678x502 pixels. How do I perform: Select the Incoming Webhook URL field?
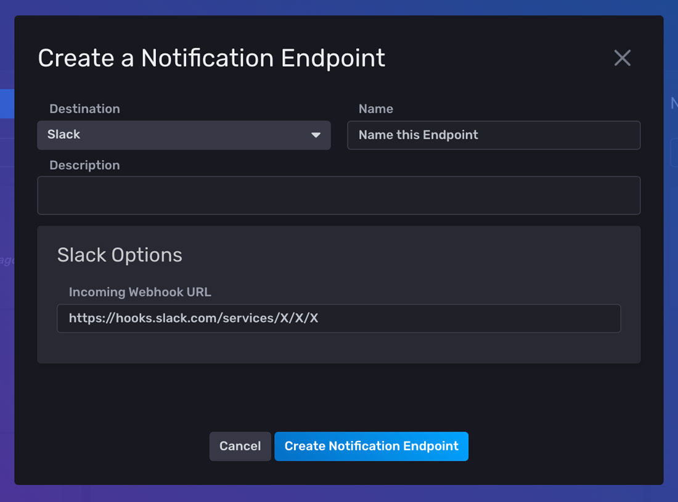(x=339, y=318)
